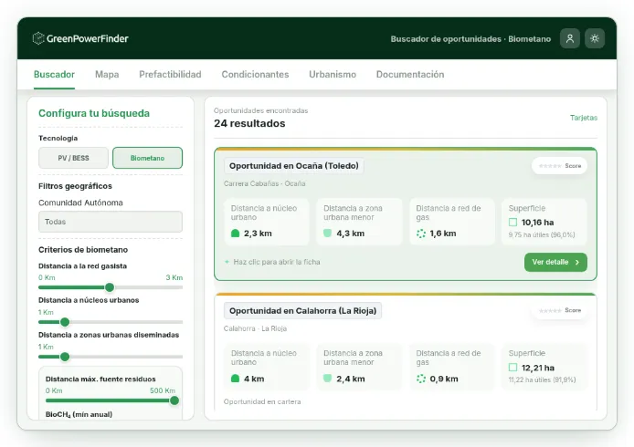This screenshot has height=447, width=634.
Task: Click the 'BioCH₄ (mín anual)' label
Action: point(79,414)
